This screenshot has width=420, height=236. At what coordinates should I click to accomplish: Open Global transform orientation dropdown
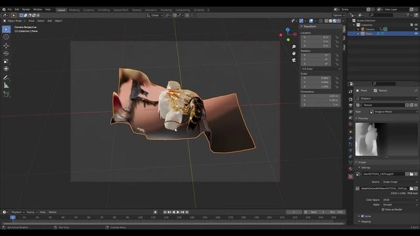155,15
